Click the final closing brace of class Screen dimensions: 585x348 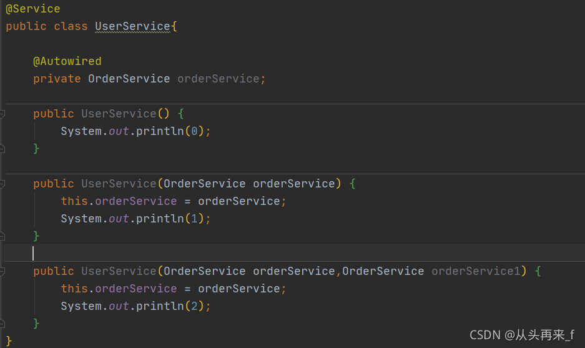(9, 341)
